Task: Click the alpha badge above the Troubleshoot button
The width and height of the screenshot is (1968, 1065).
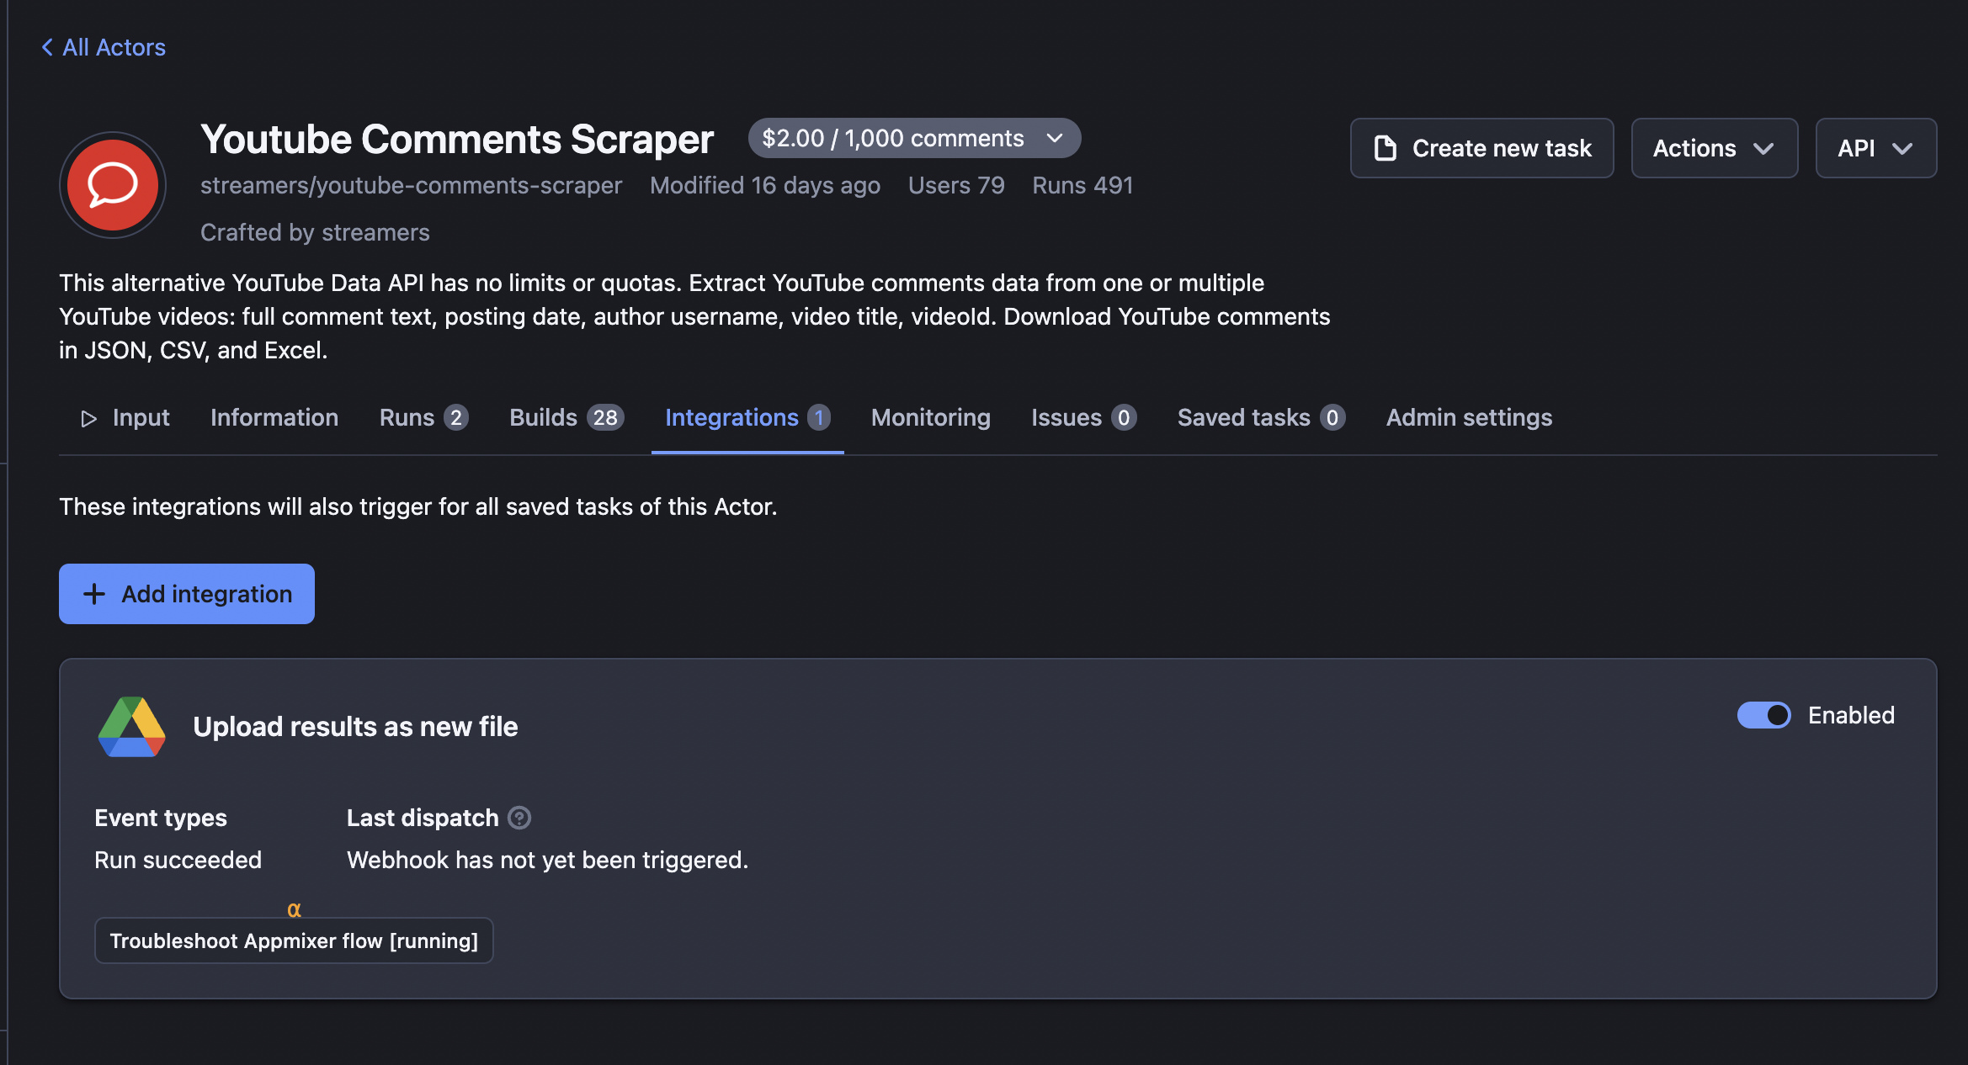Action: pyautogui.click(x=295, y=909)
